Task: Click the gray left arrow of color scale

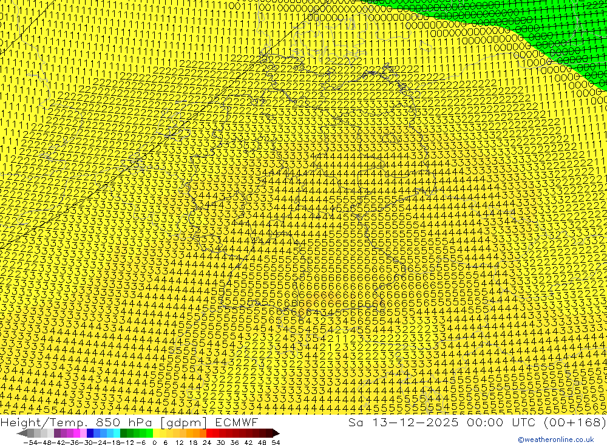Action: 22,433
